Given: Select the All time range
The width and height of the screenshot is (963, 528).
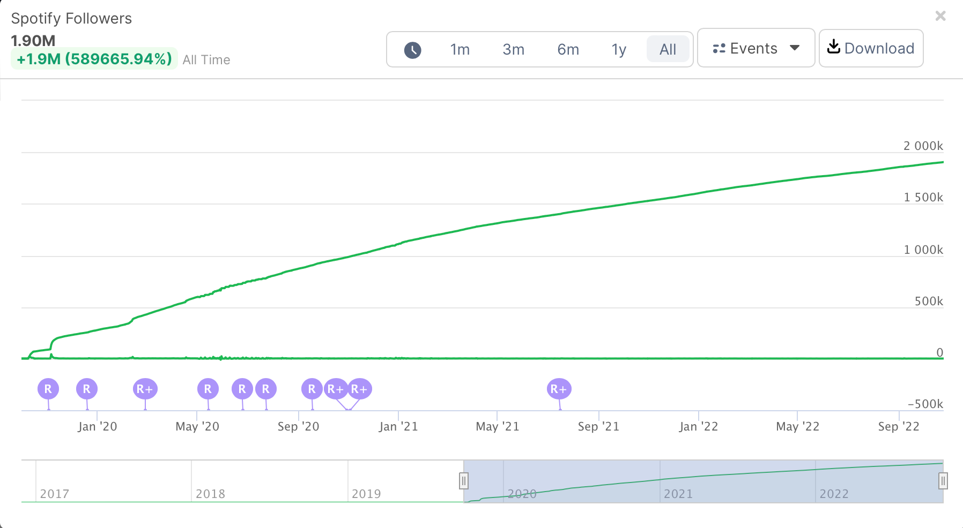Looking at the screenshot, I should pyautogui.click(x=668, y=50).
